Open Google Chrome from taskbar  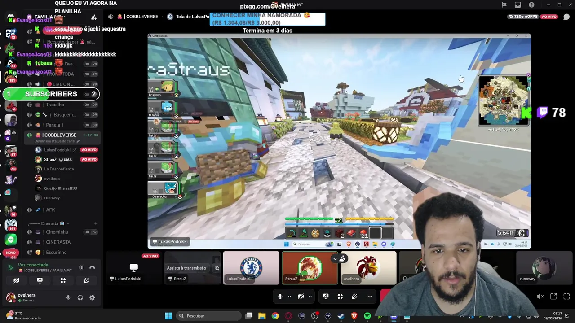click(275, 316)
